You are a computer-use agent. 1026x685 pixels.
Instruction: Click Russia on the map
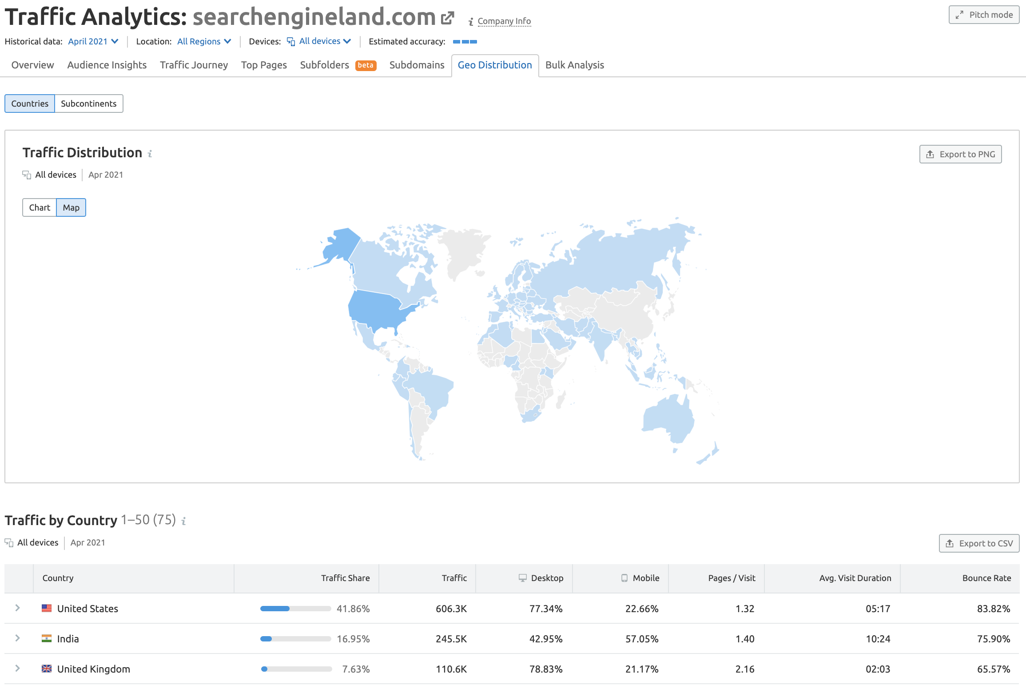tap(622, 262)
